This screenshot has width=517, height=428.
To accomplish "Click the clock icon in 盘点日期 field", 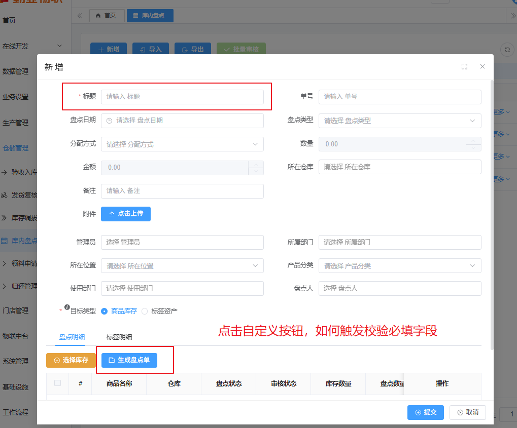I will pyautogui.click(x=109, y=121).
